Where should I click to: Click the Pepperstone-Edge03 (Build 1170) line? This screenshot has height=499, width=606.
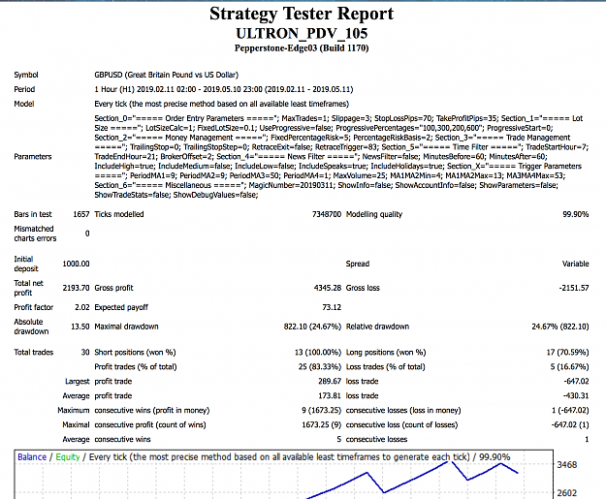pyautogui.click(x=302, y=48)
